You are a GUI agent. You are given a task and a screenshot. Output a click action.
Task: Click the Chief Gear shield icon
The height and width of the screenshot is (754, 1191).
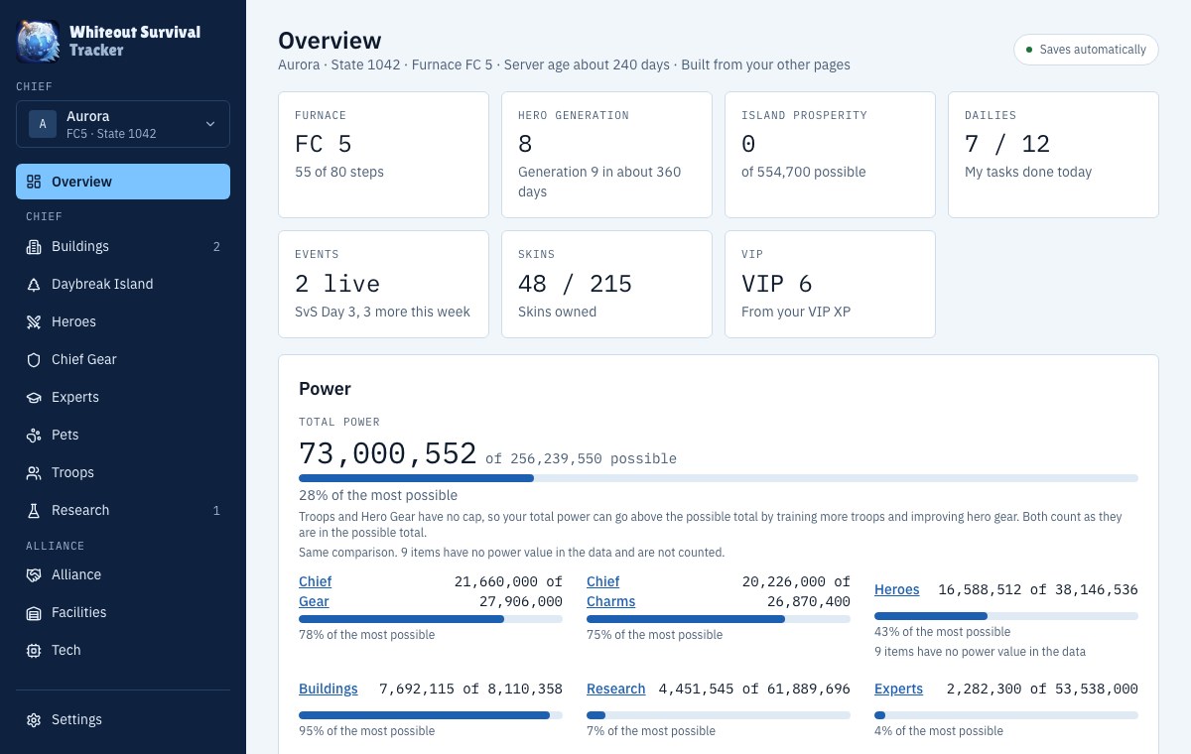[34, 359]
